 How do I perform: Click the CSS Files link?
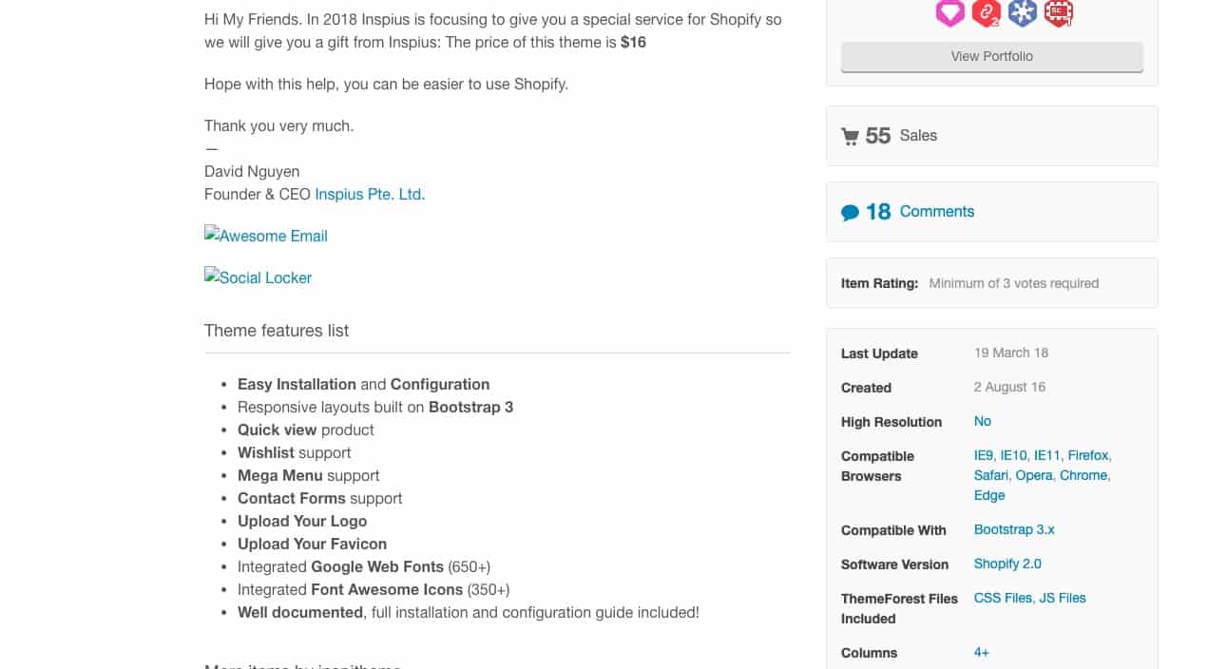tap(1004, 598)
